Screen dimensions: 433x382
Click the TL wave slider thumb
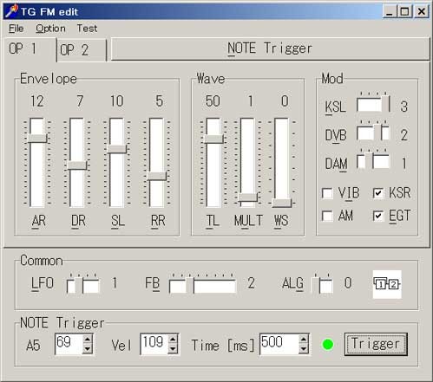213,139
